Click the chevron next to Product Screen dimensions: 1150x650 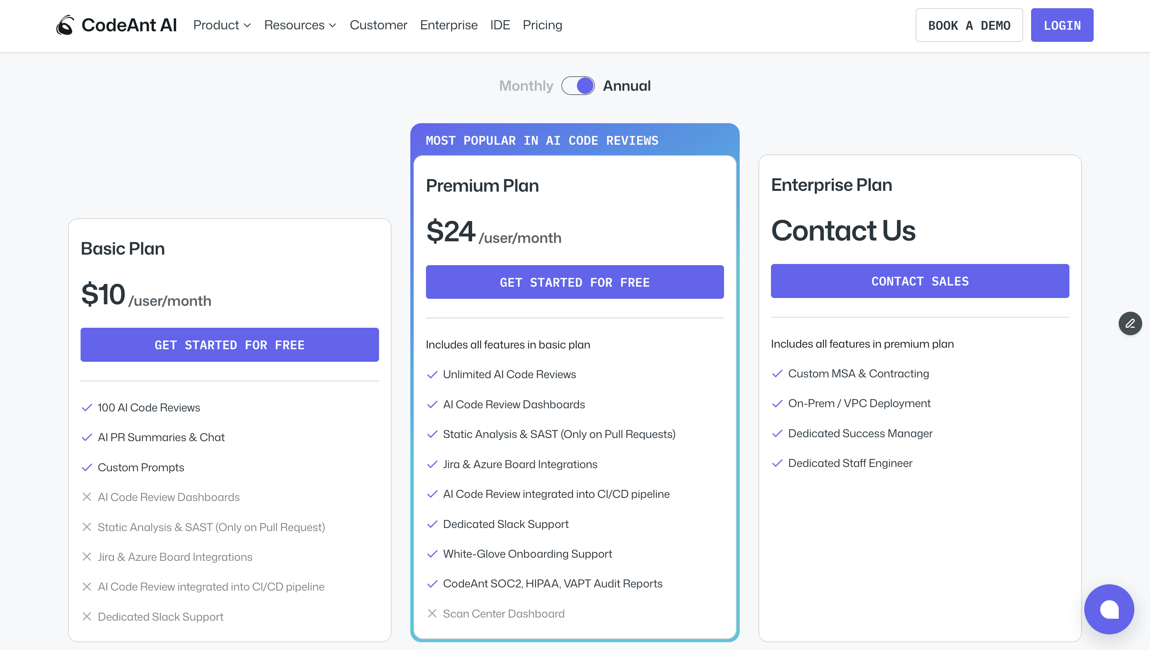tap(247, 25)
